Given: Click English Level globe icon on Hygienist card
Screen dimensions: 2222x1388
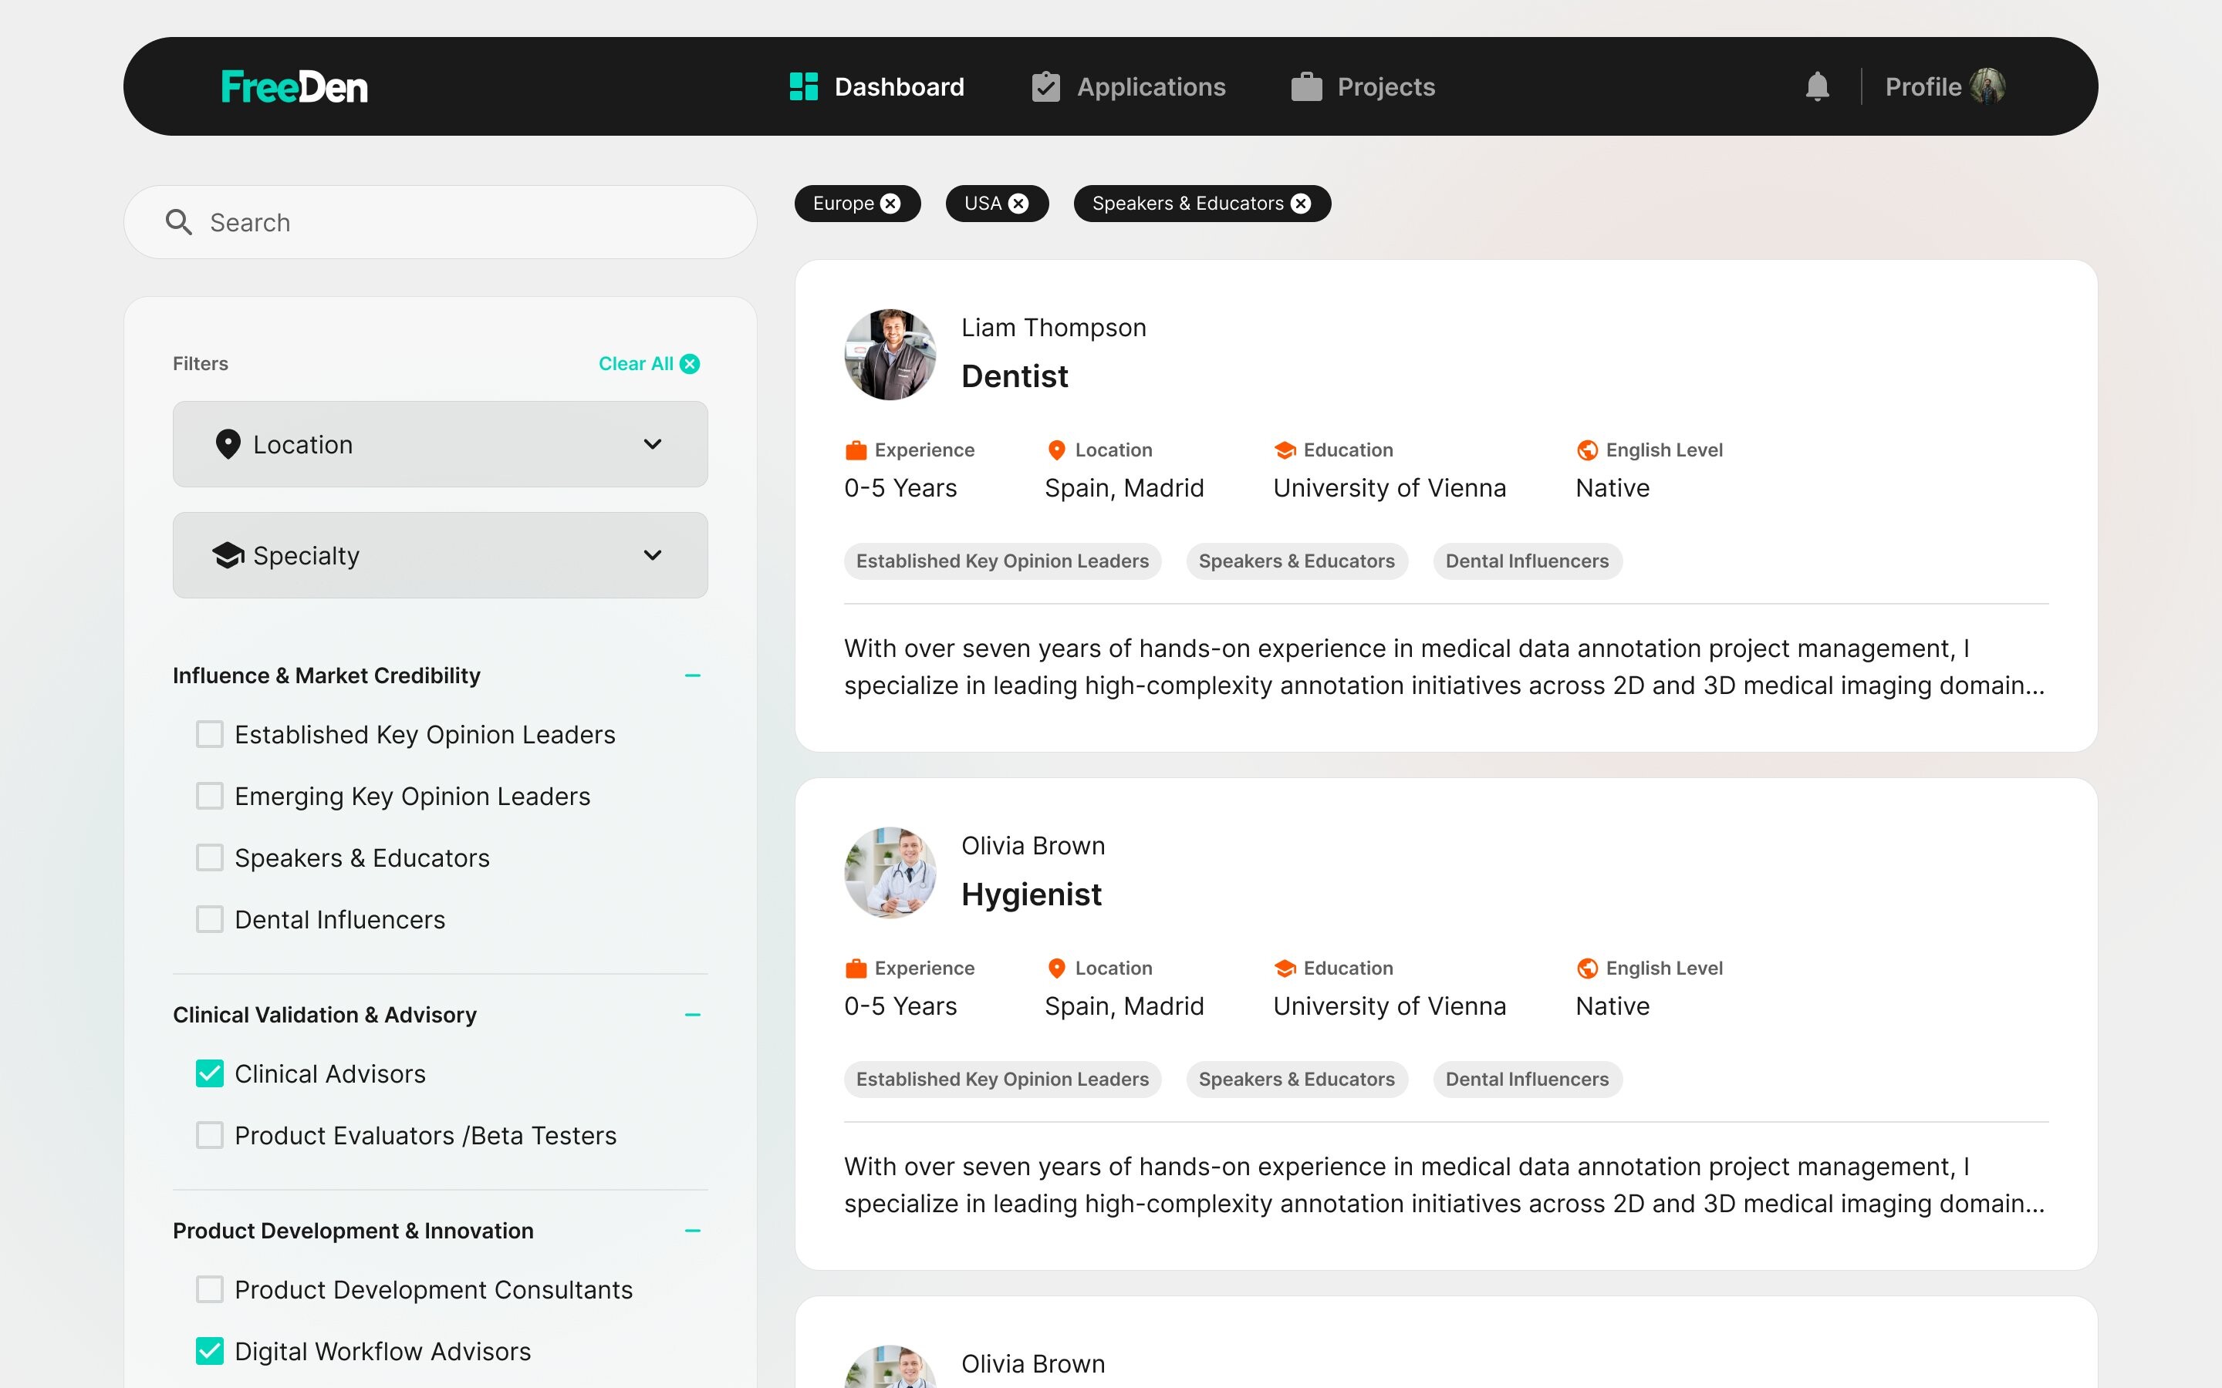Looking at the screenshot, I should [x=1588, y=969].
